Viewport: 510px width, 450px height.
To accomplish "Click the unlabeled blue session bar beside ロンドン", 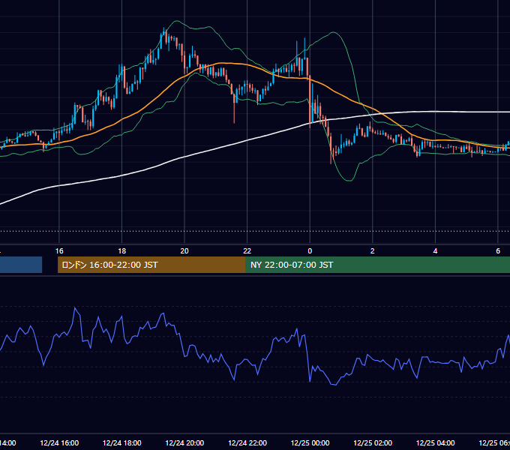I will click(21, 265).
